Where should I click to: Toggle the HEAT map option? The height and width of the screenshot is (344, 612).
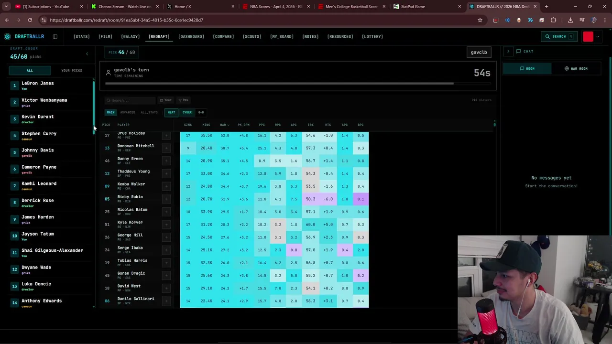[x=171, y=112]
